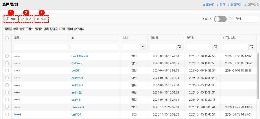Sort by the ID column header
260x119 pixels.
[x=73, y=38]
